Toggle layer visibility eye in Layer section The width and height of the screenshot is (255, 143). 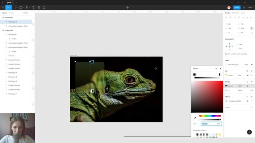click(252, 64)
